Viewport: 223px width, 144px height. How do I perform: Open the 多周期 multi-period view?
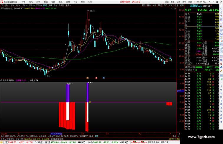(x=61, y=5)
